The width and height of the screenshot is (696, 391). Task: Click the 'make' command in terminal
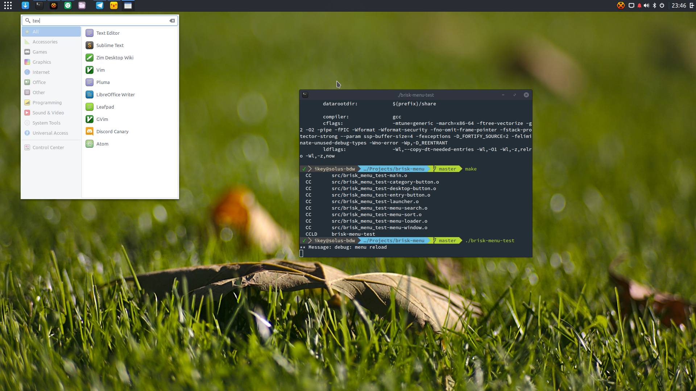(471, 169)
